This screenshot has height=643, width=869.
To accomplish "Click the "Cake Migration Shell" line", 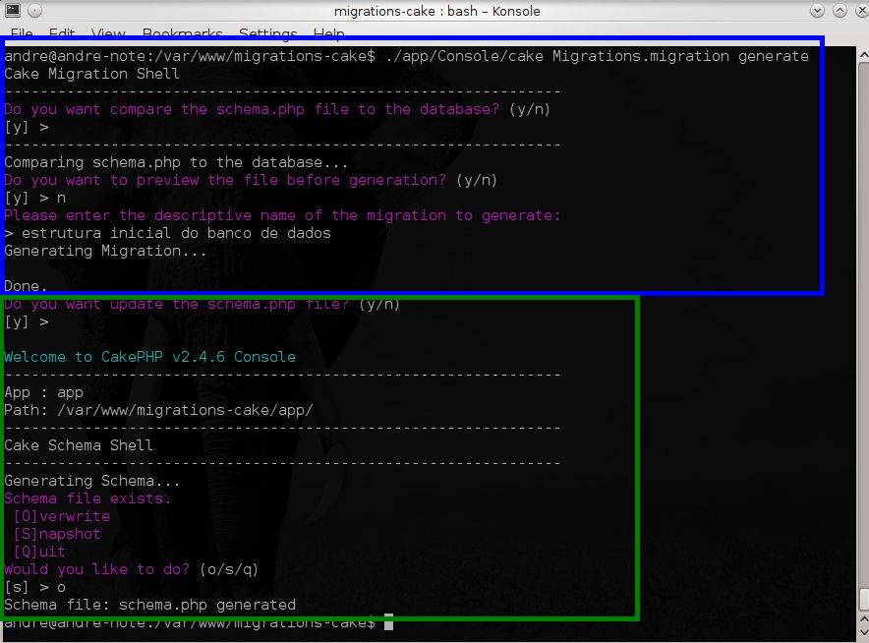I will click(92, 74).
